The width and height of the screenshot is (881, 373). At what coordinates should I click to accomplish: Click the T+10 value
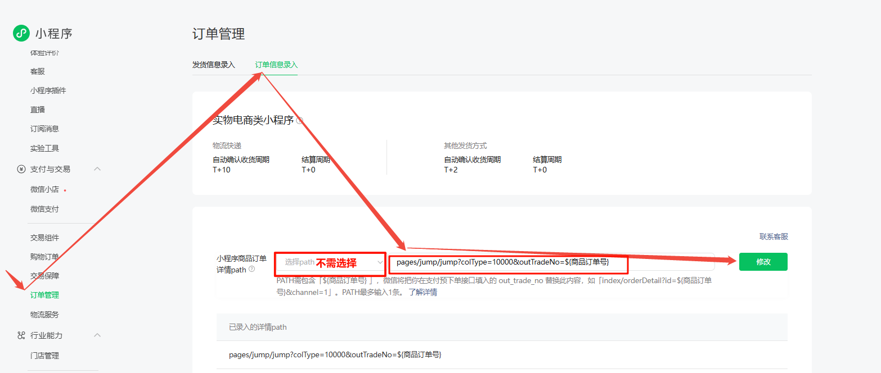[221, 170]
